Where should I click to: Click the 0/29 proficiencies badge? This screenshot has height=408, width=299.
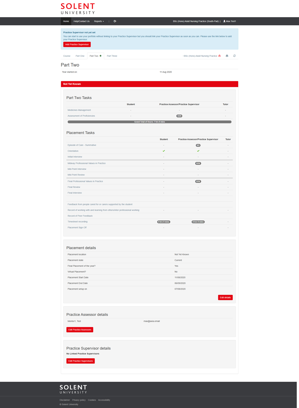(179, 116)
